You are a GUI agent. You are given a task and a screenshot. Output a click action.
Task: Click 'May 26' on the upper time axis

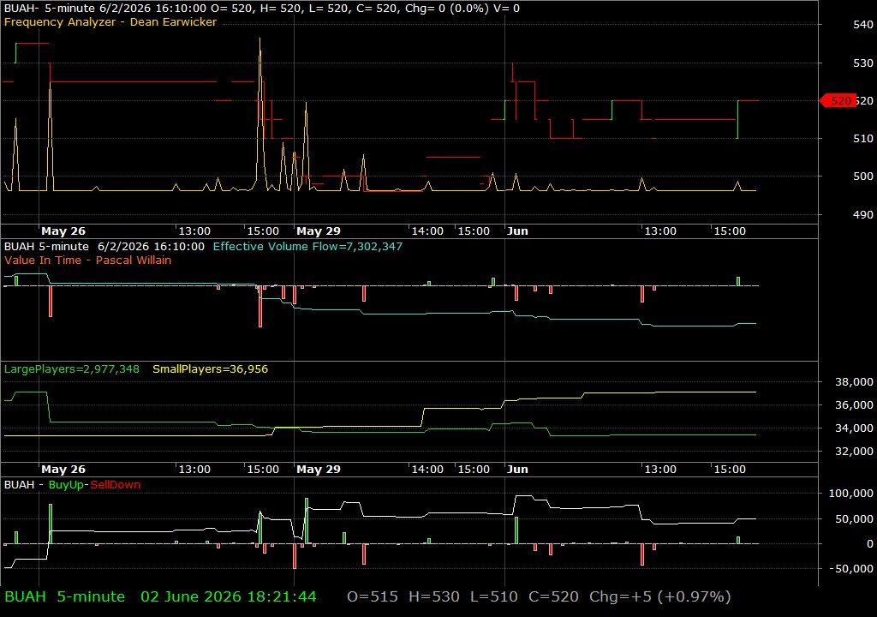pos(63,231)
